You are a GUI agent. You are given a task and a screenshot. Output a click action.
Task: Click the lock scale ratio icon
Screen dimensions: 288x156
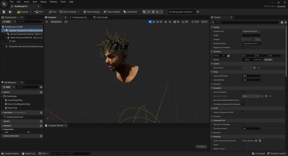pyautogui.click(x=228, y=56)
